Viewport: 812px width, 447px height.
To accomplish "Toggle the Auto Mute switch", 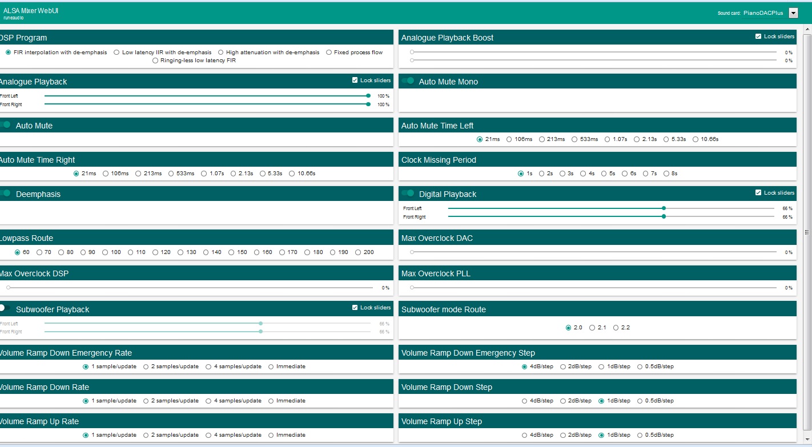I will 6,125.
